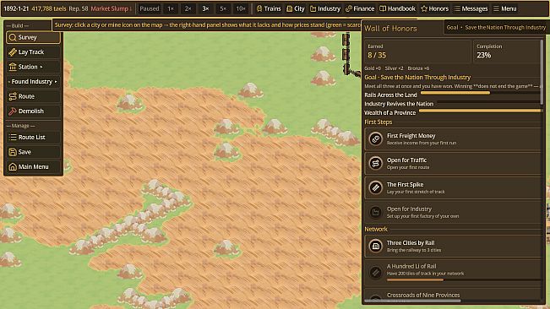
Task: Click the Goal Save the Nation banner
Action: pos(496,27)
